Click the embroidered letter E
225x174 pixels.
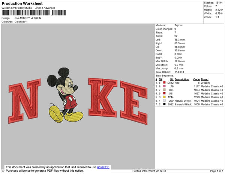pyautogui.click(x=134, y=103)
